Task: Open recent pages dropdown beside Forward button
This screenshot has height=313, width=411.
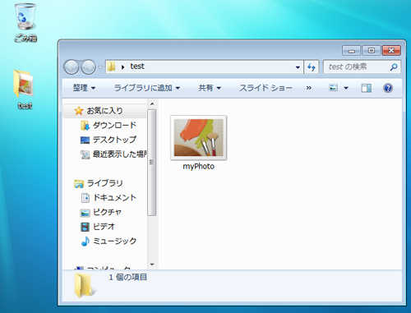Action: pyautogui.click(x=100, y=67)
